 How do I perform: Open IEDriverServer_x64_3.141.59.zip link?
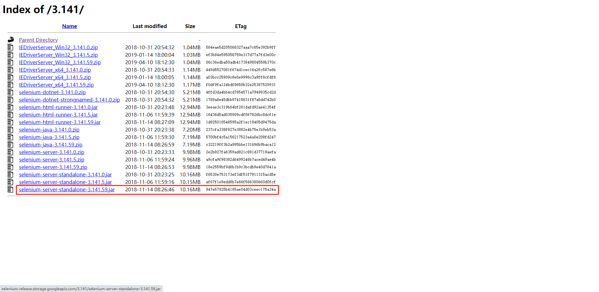coord(56,85)
